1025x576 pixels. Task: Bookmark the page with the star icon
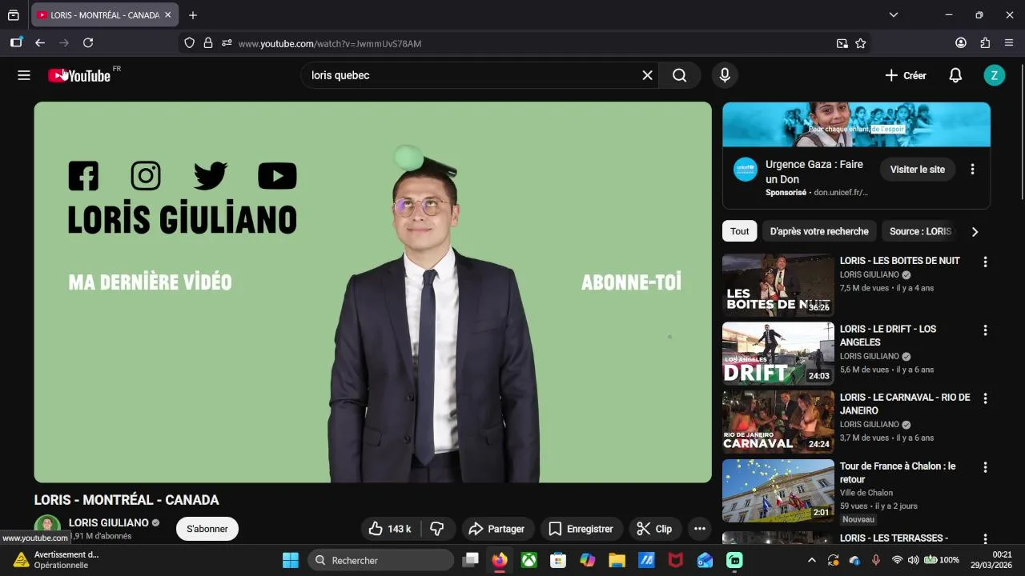(x=861, y=43)
